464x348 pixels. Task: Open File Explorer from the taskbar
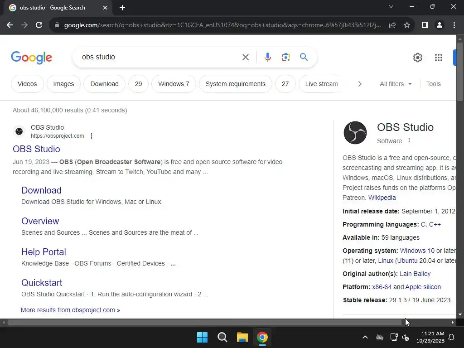242,337
